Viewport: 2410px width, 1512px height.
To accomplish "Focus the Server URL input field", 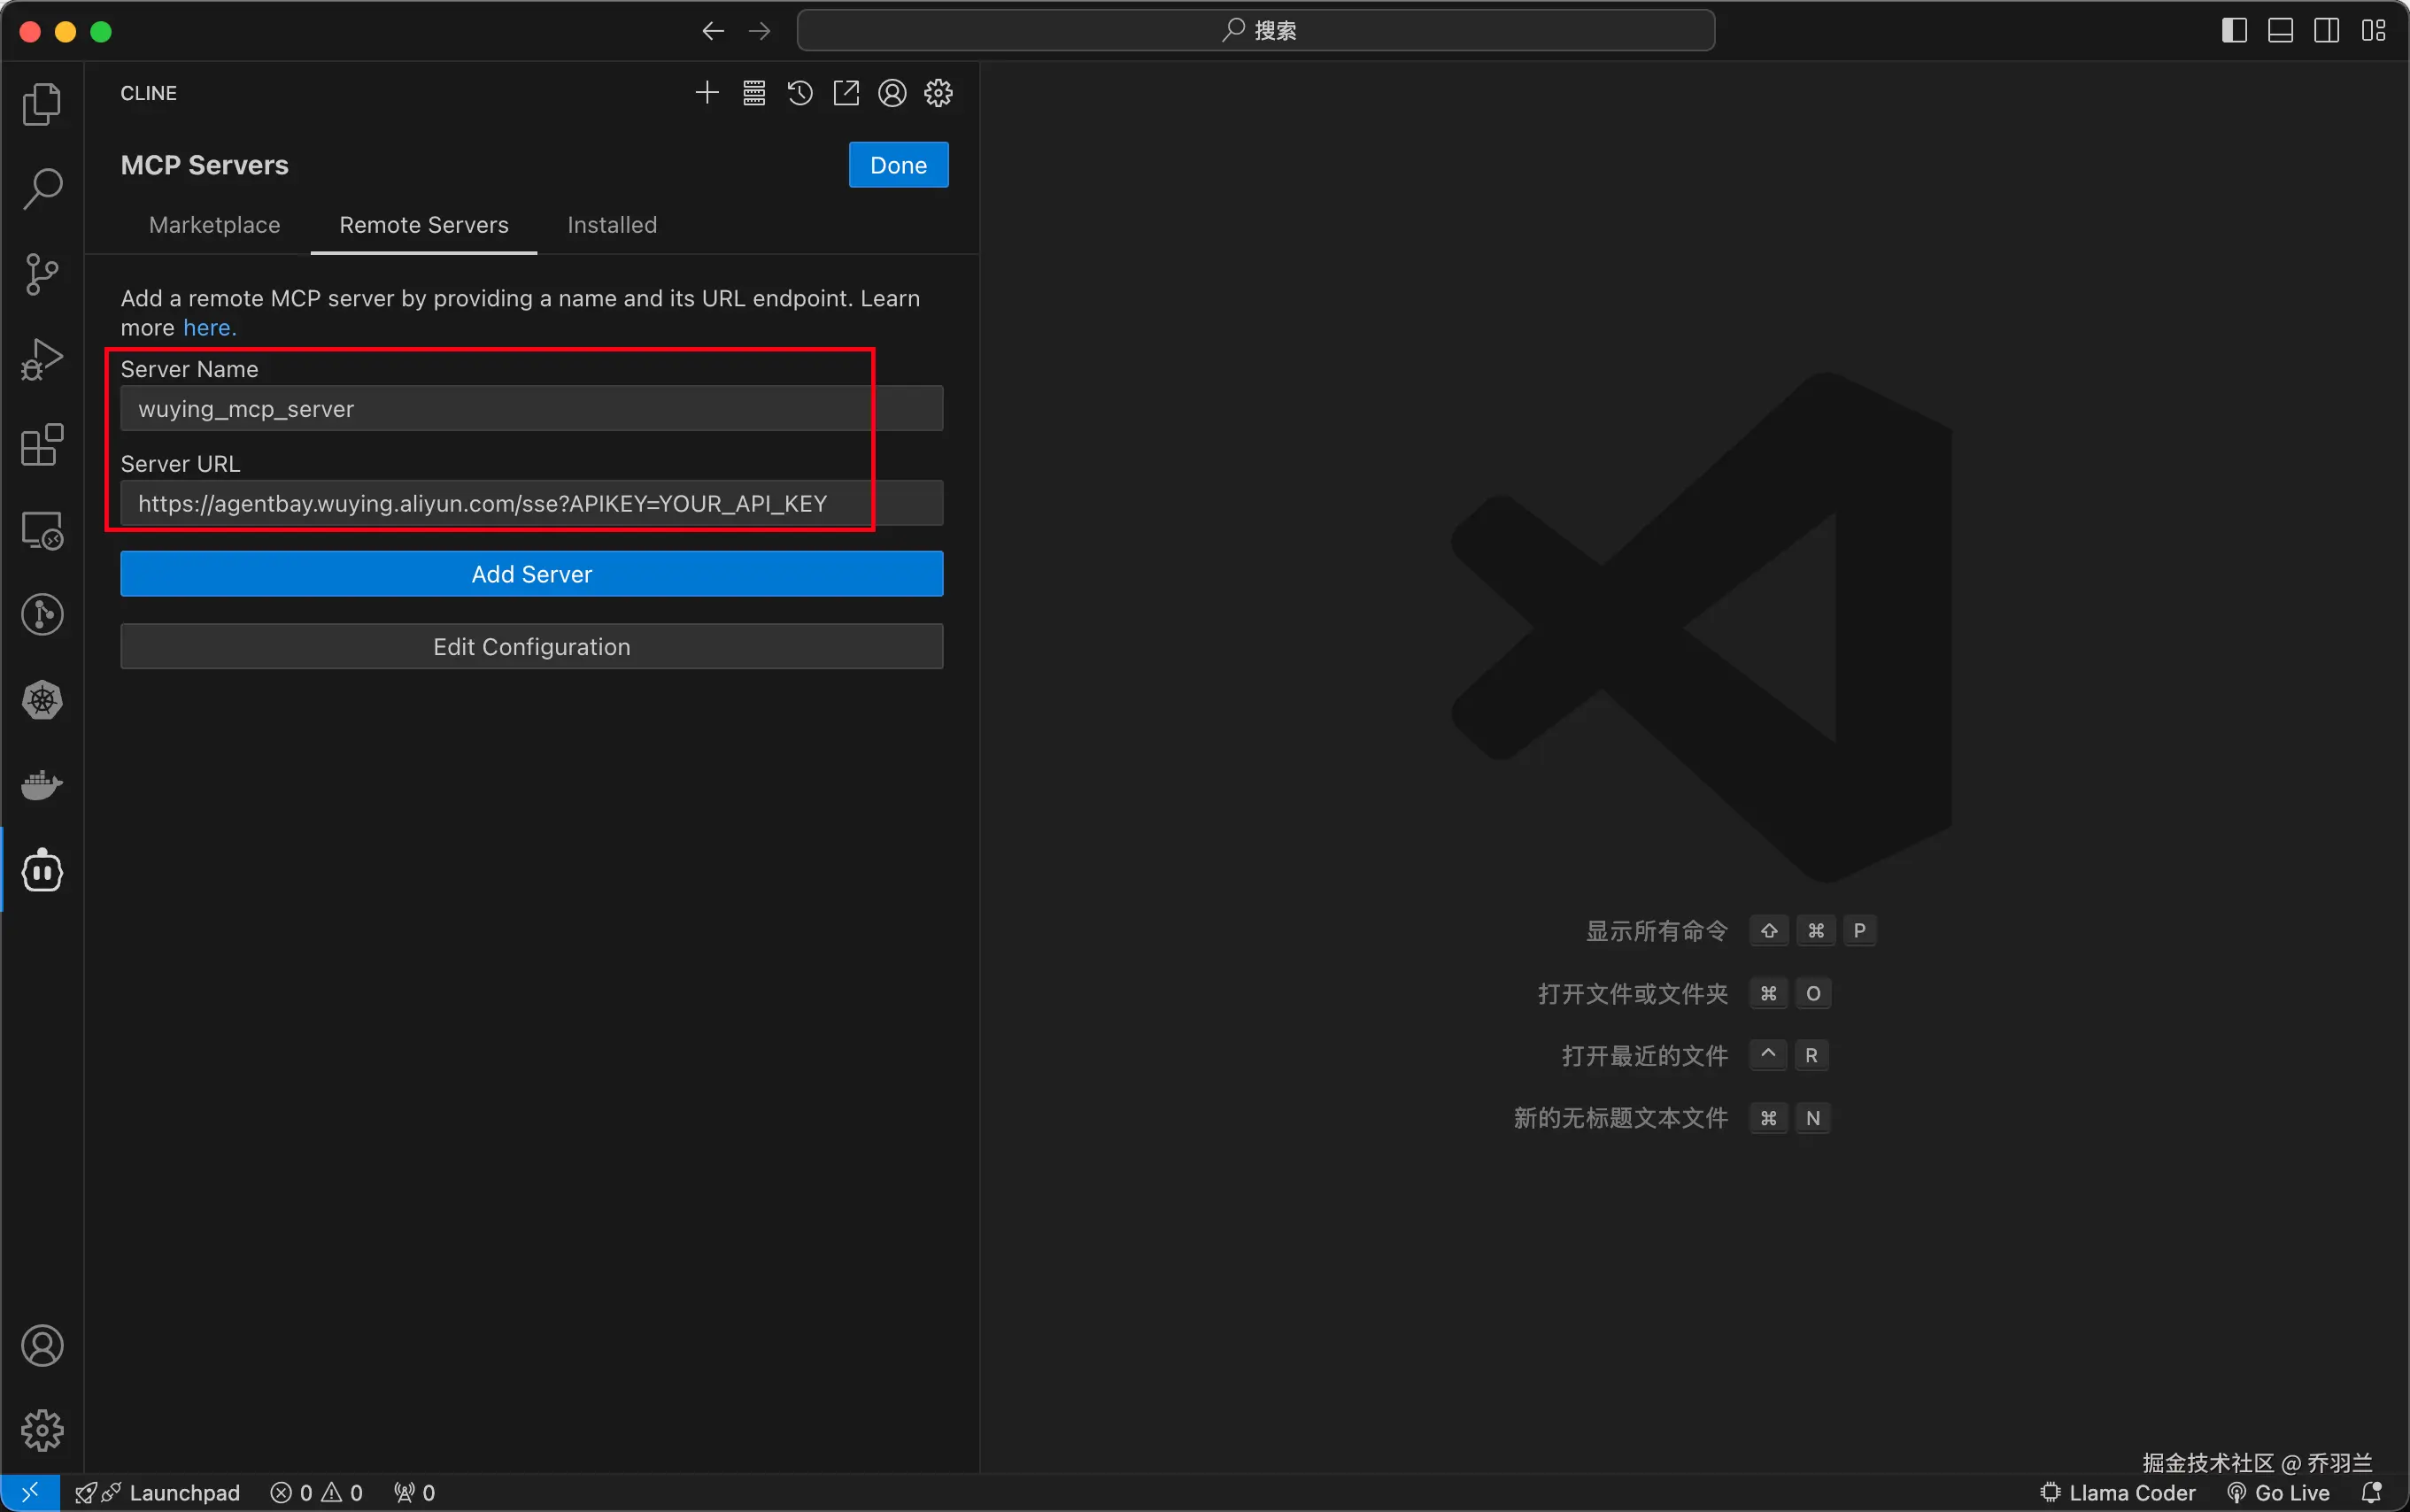I will coord(531,503).
